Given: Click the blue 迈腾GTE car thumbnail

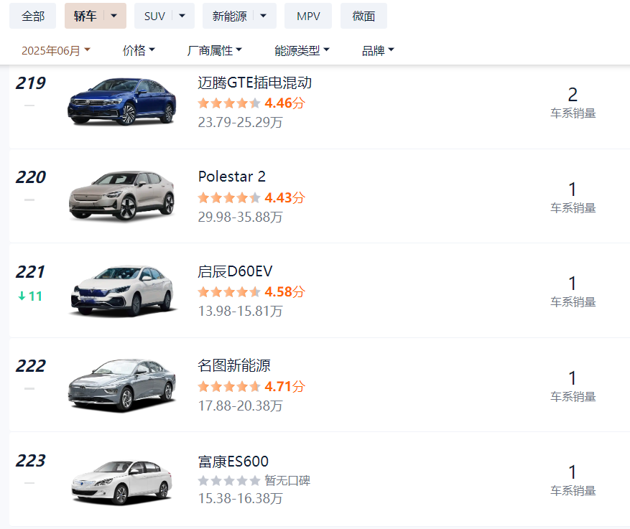Looking at the screenshot, I should (121, 101).
